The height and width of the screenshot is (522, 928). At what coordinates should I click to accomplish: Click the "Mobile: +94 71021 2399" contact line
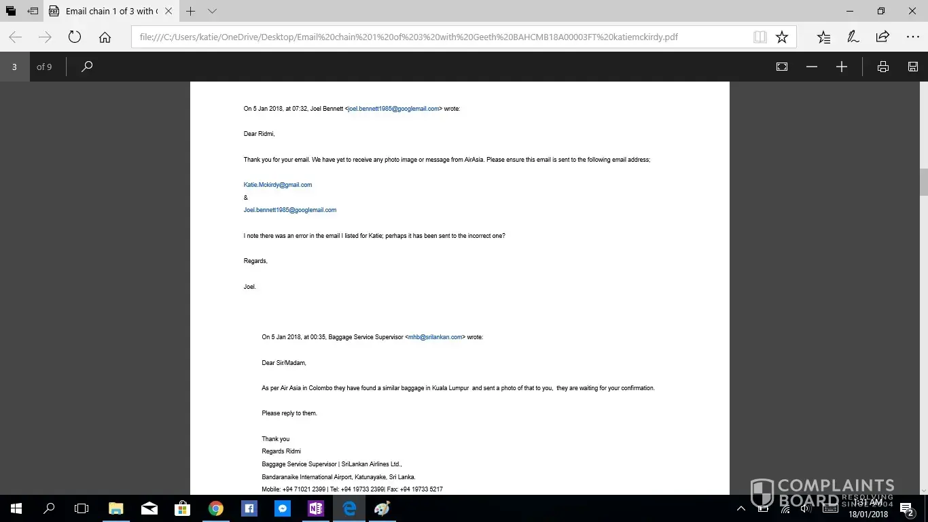click(x=353, y=489)
